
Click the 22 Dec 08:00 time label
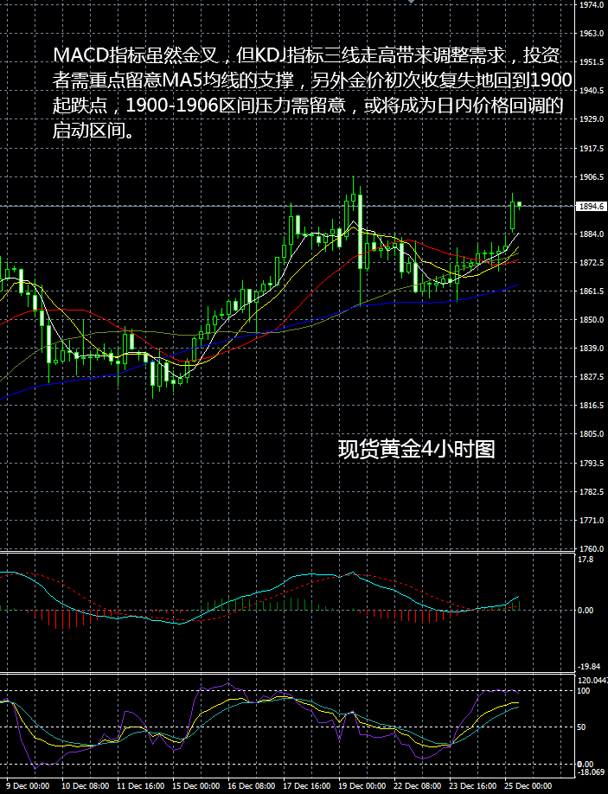(x=418, y=786)
